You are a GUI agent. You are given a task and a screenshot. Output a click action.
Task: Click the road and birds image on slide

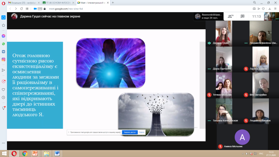click(156, 114)
